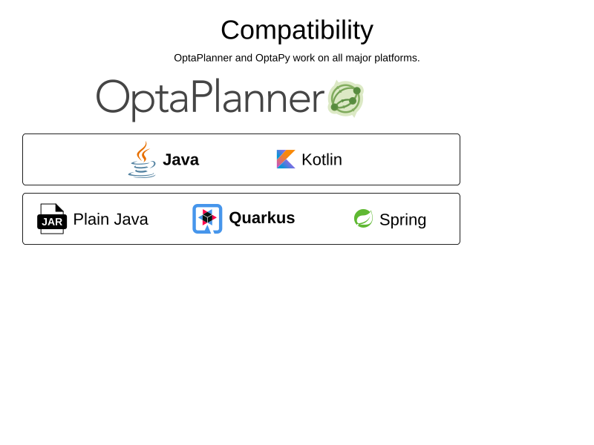
Task: Click the OptaPlanner green globe icon
Action: tap(346, 99)
